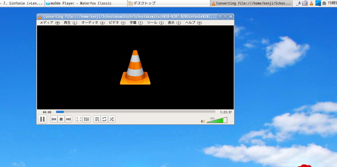Skip to the next media item
This screenshot has height=167, width=337.
click(x=68, y=119)
